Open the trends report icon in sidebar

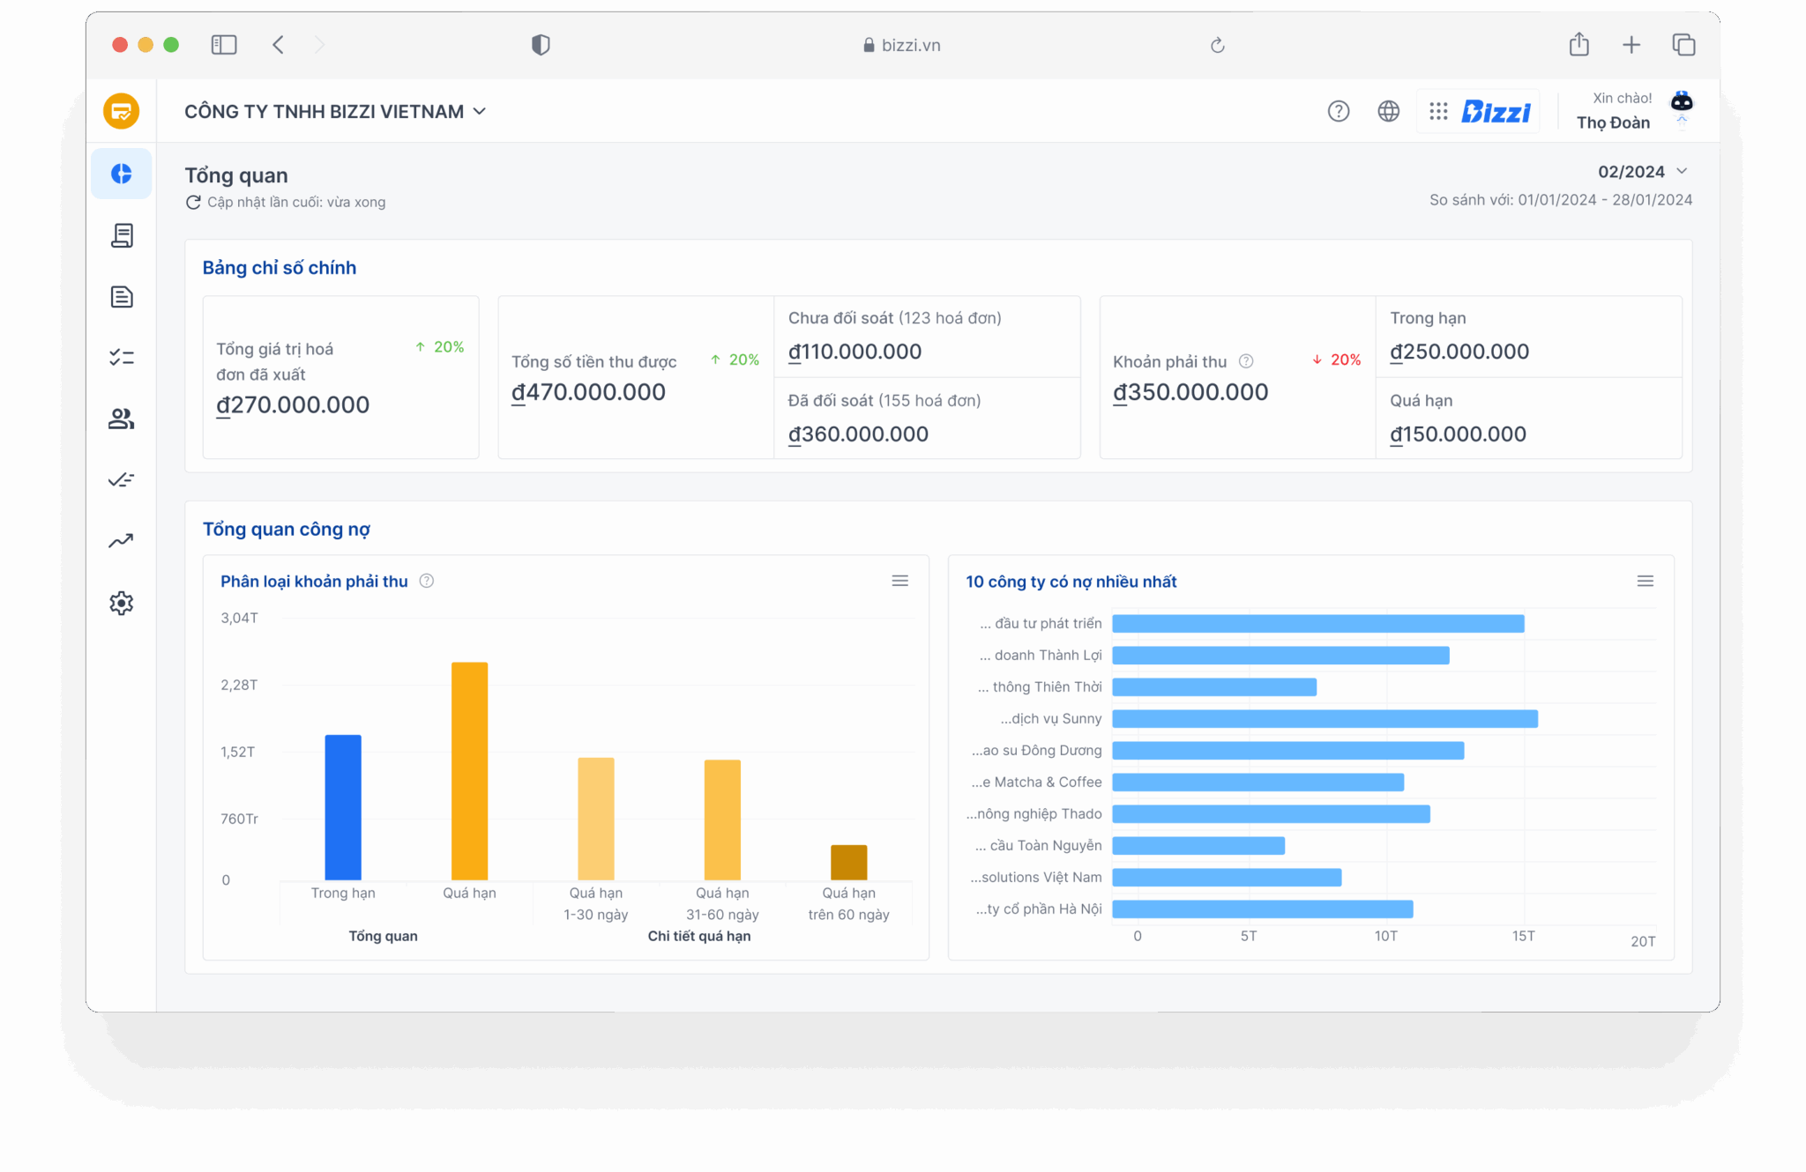pos(122,540)
